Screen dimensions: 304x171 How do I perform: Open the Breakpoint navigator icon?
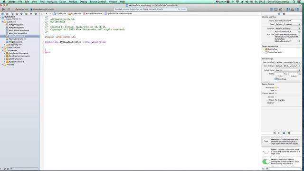[x=31, y=14]
